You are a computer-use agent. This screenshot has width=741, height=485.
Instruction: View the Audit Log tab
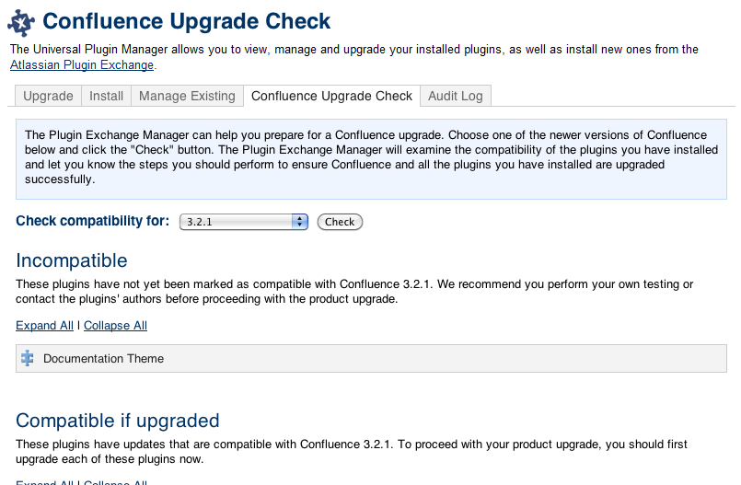455,96
